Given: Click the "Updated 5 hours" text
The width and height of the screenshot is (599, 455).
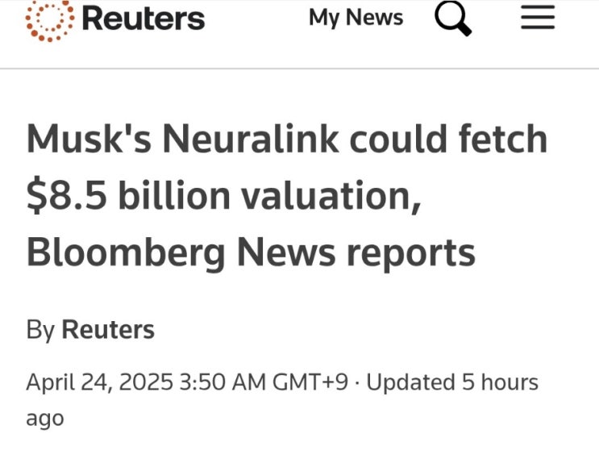Looking at the screenshot, I should (x=452, y=382).
